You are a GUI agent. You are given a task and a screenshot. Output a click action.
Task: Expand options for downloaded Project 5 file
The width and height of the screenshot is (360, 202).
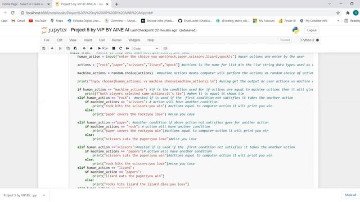click(44, 195)
